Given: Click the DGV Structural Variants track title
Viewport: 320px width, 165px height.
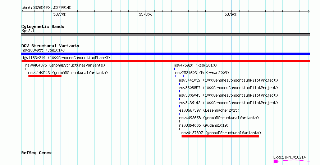Looking at the screenshot, I should [x=50, y=46].
